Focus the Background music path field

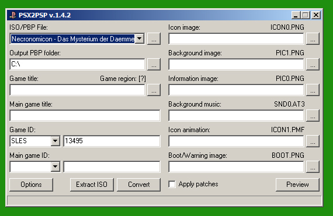click(x=236, y=115)
